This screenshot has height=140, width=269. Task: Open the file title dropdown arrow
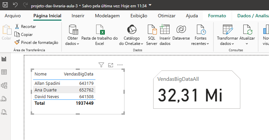click(150, 5)
